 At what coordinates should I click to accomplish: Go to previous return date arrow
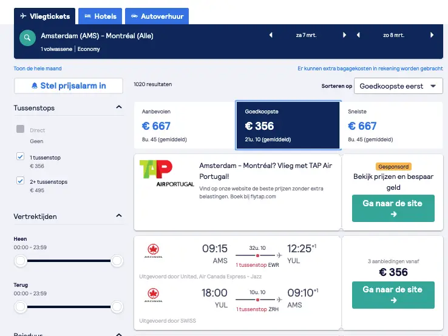[358, 35]
